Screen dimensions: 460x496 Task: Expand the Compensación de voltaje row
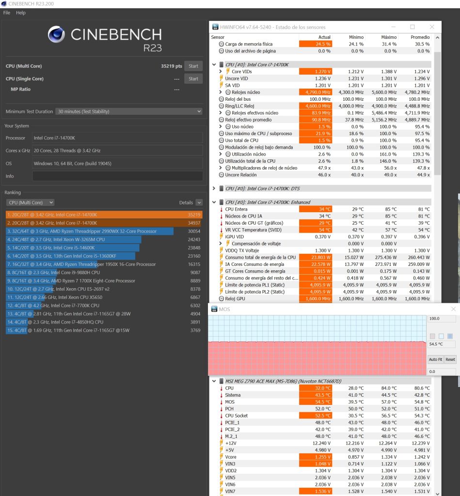[x=221, y=244]
